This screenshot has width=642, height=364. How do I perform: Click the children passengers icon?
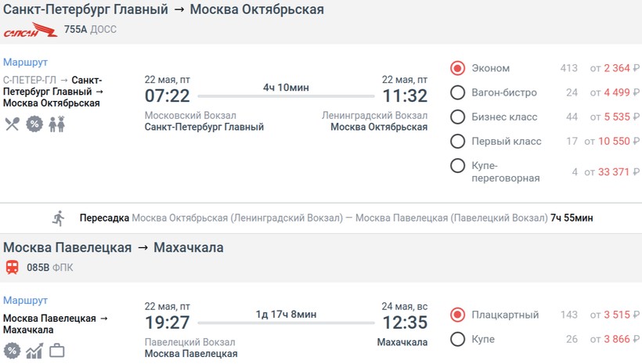57,124
